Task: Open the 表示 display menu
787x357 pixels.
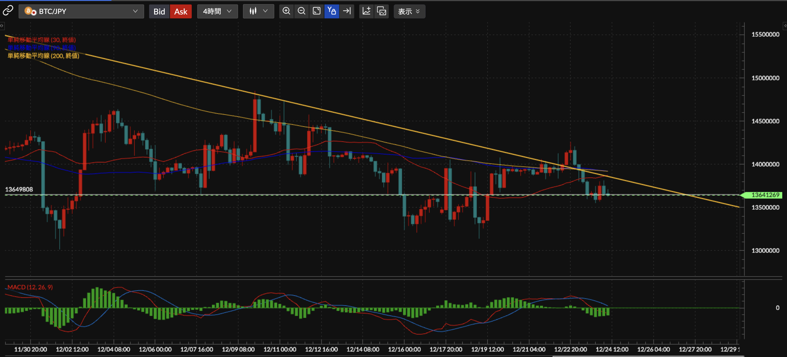Action: [x=409, y=11]
